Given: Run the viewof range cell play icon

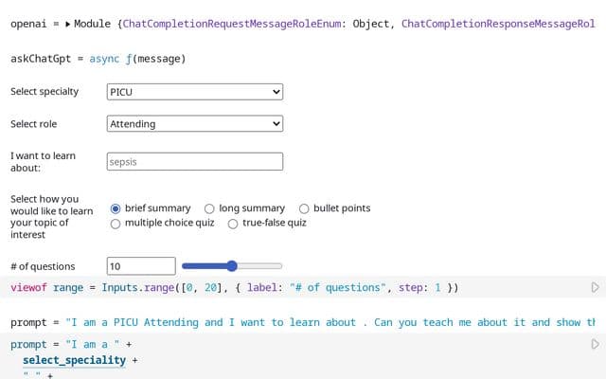Looking at the screenshot, I should coord(595,287).
